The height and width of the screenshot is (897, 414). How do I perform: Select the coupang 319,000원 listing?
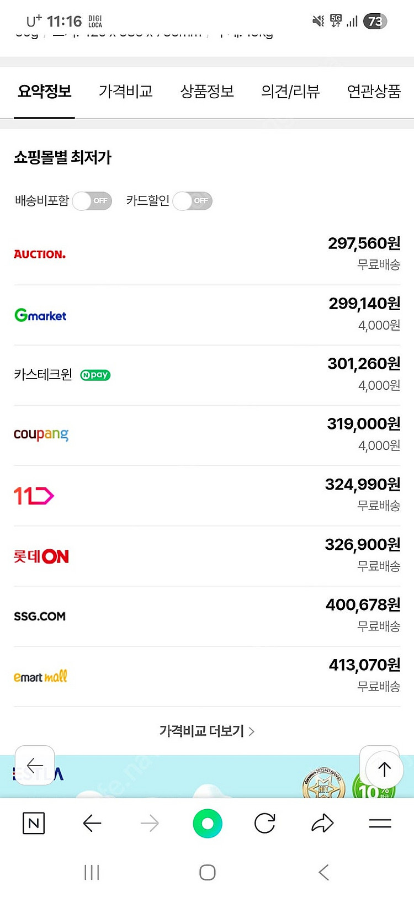207,436
